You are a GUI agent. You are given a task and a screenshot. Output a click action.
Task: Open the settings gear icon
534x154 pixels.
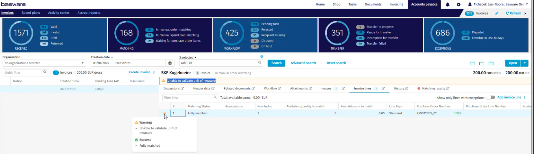point(458,4)
